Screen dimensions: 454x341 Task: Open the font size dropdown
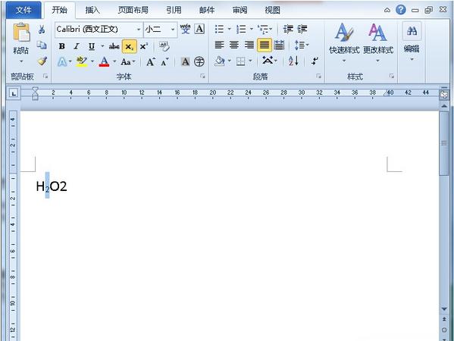173,30
